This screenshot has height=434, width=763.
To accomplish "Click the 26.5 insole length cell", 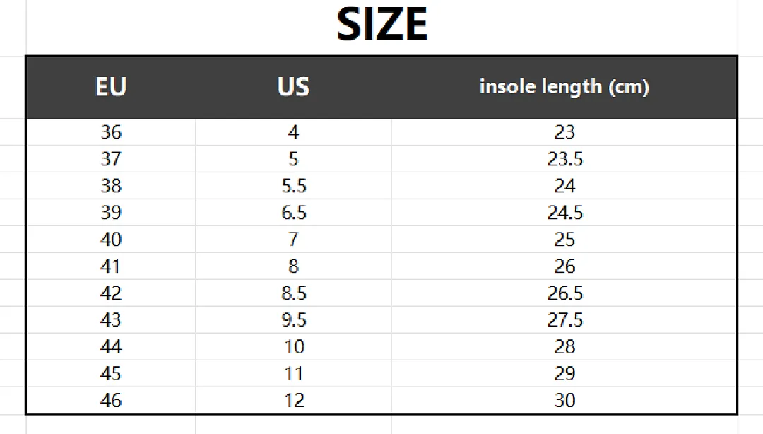I will point(564,293).
